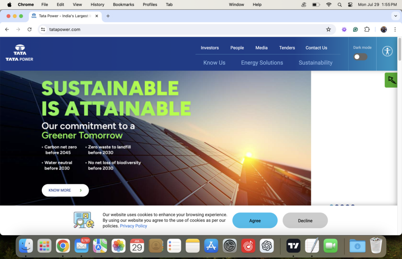Open FaceTime from the dock
Viewport: 402px width, 259px height.
(x=331, y=246)
